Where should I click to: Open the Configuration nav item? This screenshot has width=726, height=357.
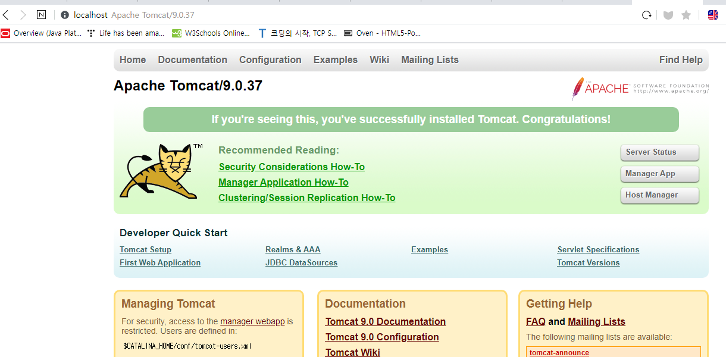(x=270, y=59)
